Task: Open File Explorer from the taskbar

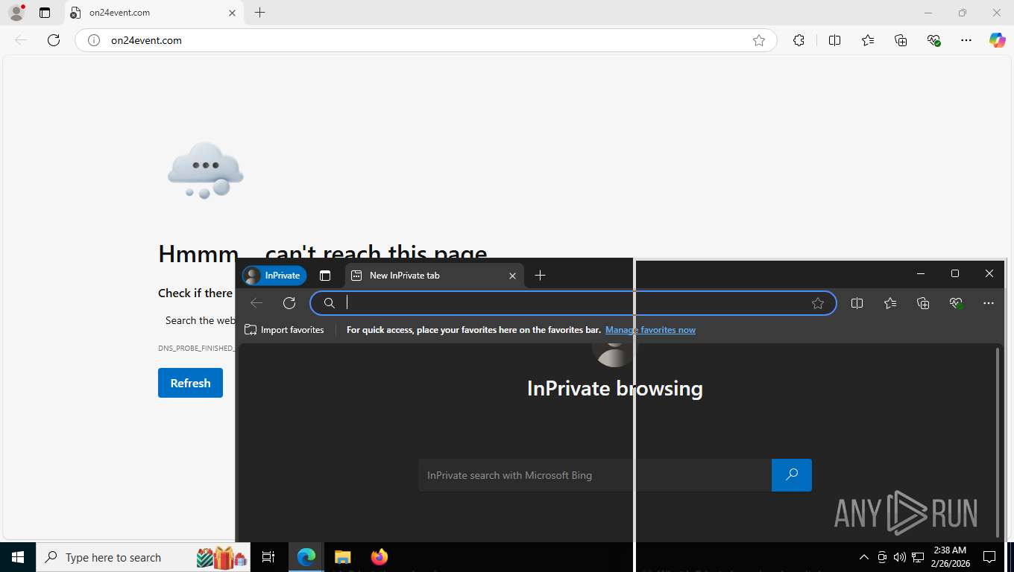Action: click(342, 557)
